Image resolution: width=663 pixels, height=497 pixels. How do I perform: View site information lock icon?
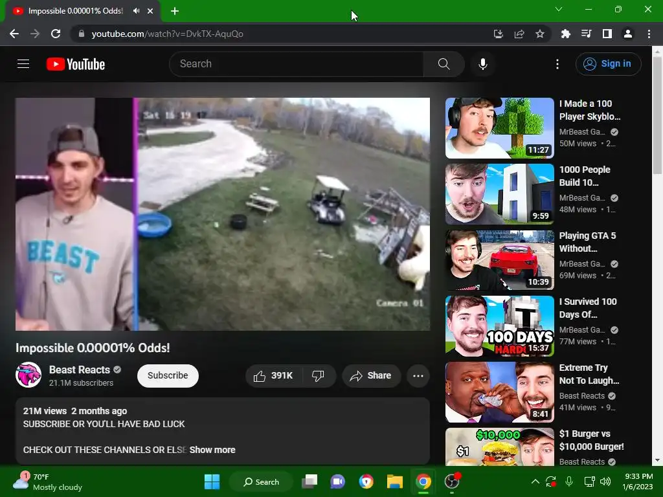(x=82, y=34)
